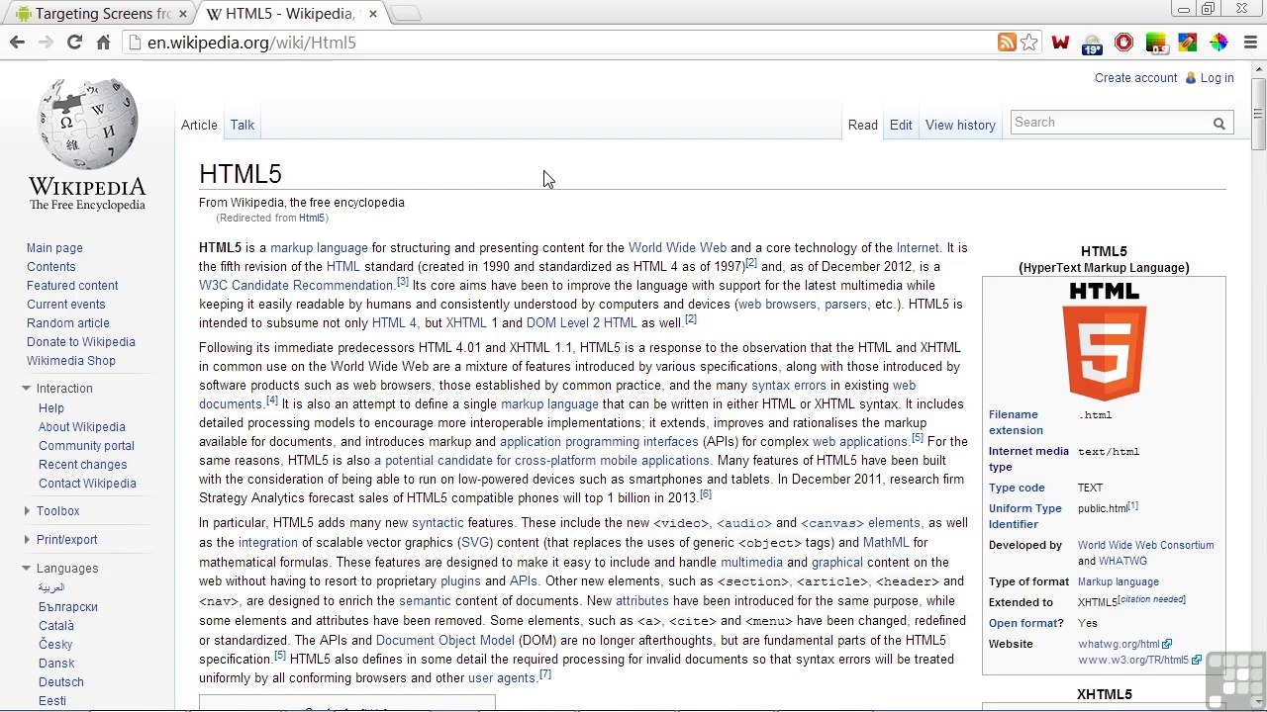Viewport: 1267px width, 712px height.
Task: Subscribe via the orange RSS feed icon
Action: pyautogui.click(x=1007, y=43)
